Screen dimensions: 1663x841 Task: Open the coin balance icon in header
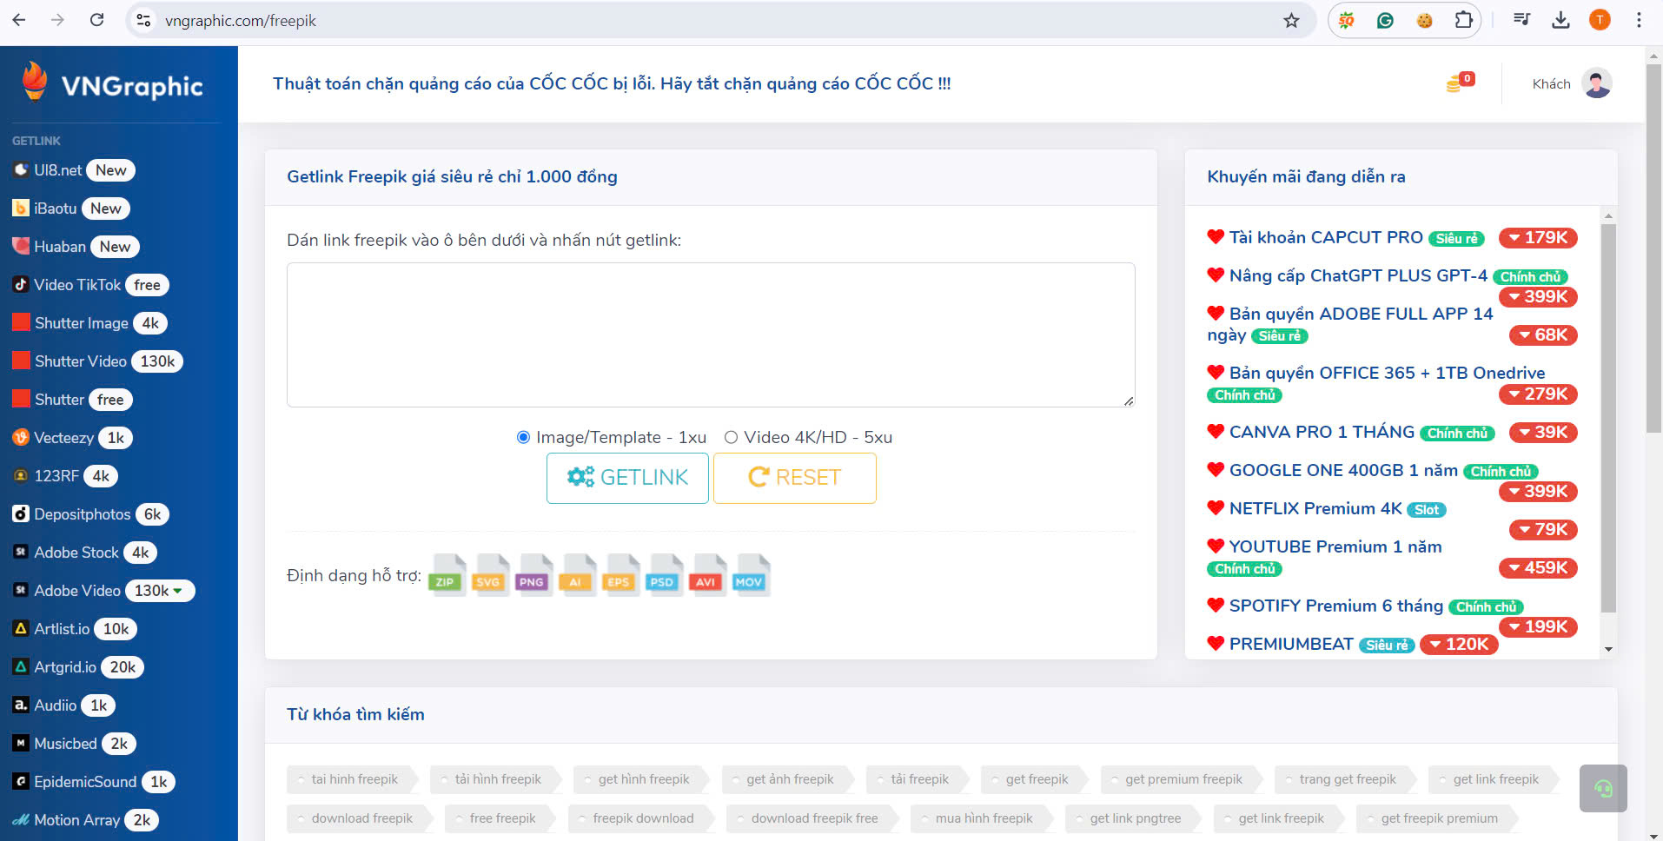[1460, 83]
